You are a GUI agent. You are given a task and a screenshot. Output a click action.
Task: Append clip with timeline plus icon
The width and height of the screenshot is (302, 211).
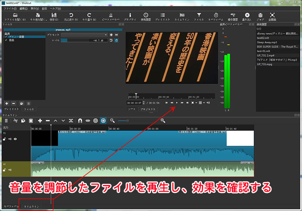(40, 121)
